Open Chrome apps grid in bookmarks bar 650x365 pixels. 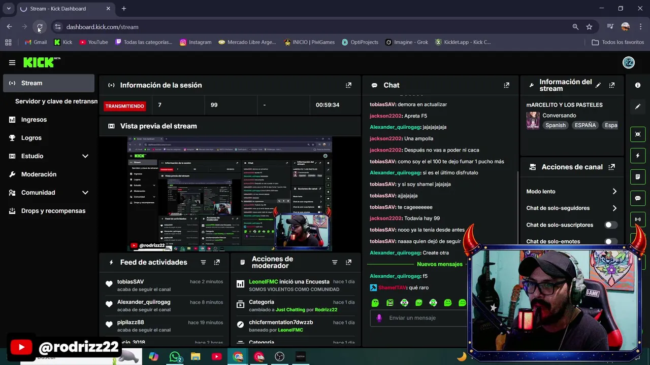tap(8, 42)
